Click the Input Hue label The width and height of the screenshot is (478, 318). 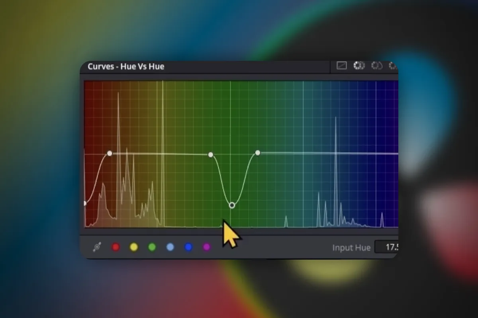[351, 248]
